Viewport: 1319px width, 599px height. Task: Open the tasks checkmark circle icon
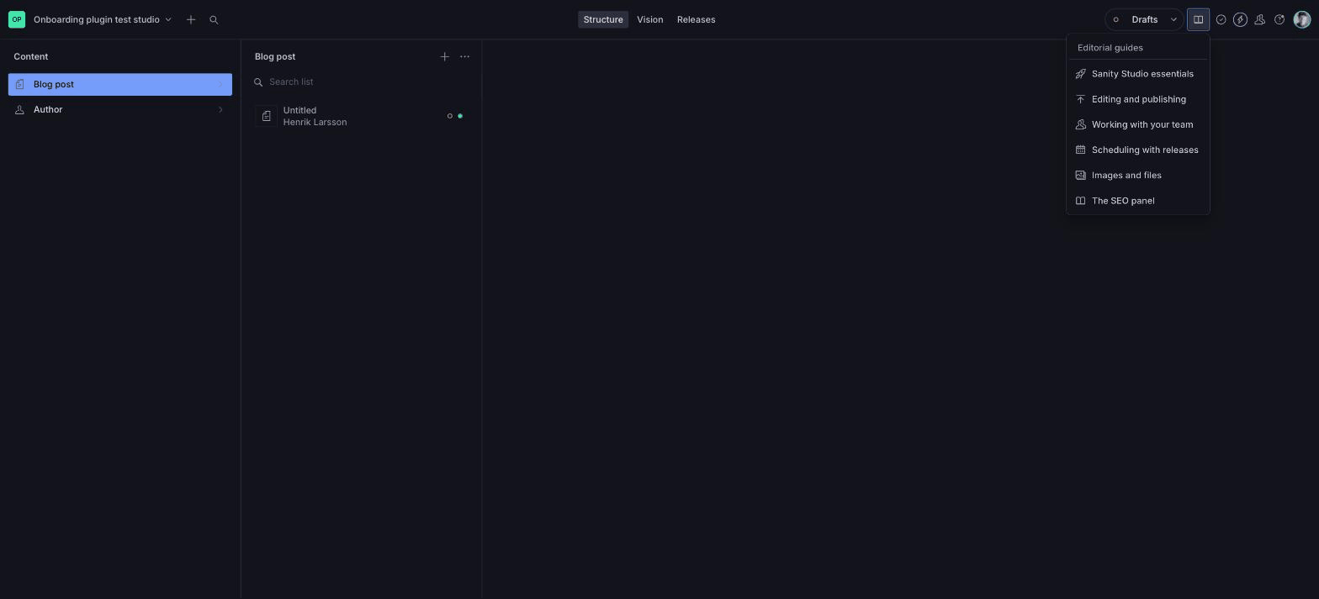tap(1221, 19)
